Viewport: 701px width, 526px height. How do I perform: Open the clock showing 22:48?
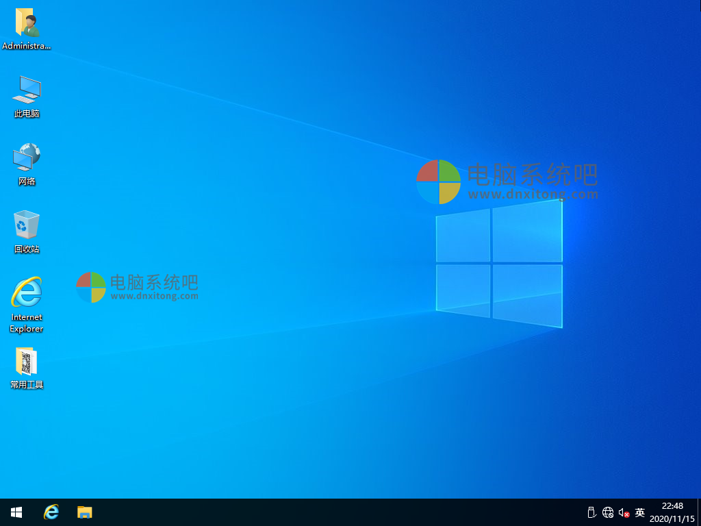tap(672, 508)
